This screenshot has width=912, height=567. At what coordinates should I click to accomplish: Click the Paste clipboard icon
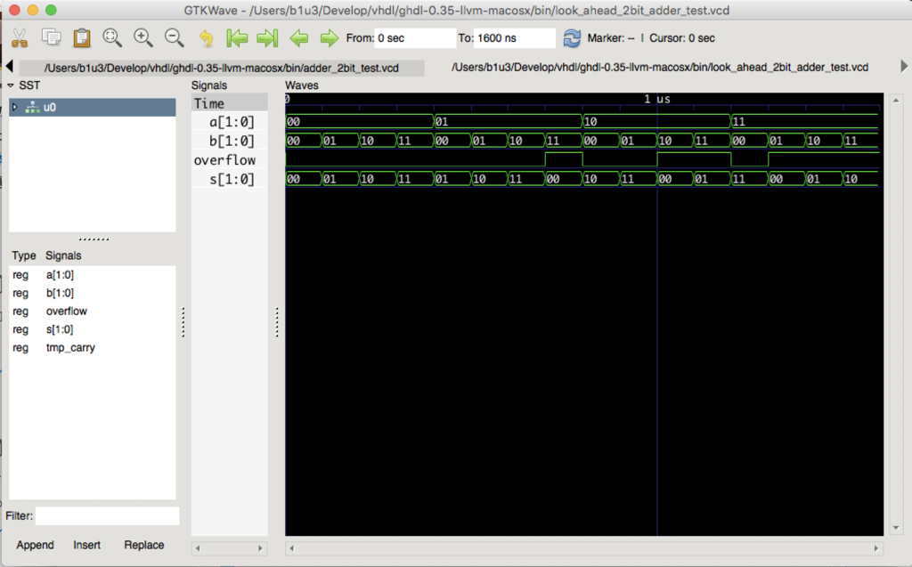coord(82,37)
